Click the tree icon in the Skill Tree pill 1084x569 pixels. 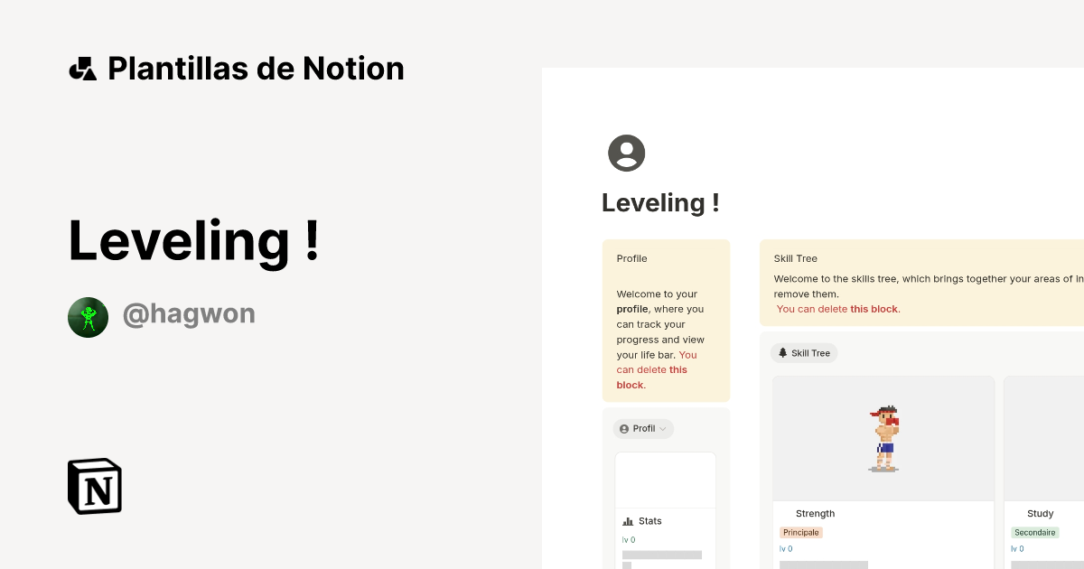(782, 353)
